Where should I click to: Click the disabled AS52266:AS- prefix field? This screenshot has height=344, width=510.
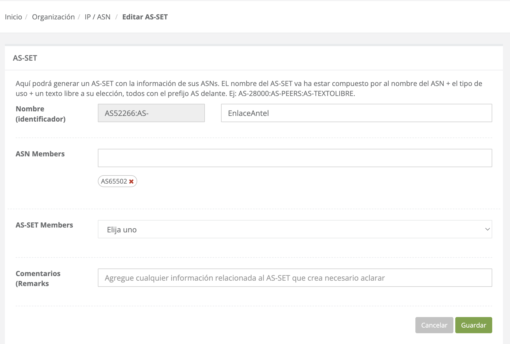pyautogui.click(x=151, y=113)
